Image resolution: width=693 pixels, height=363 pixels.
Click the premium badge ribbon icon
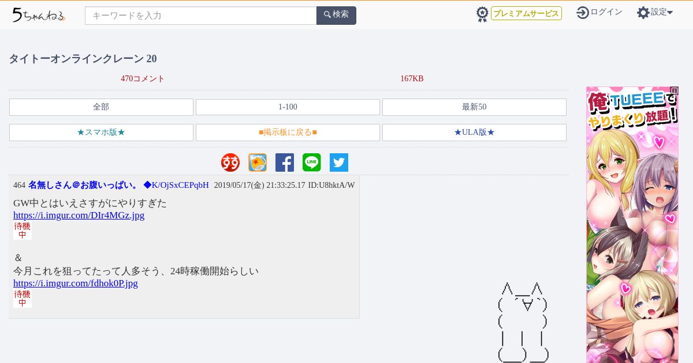[x=482, y=14]
